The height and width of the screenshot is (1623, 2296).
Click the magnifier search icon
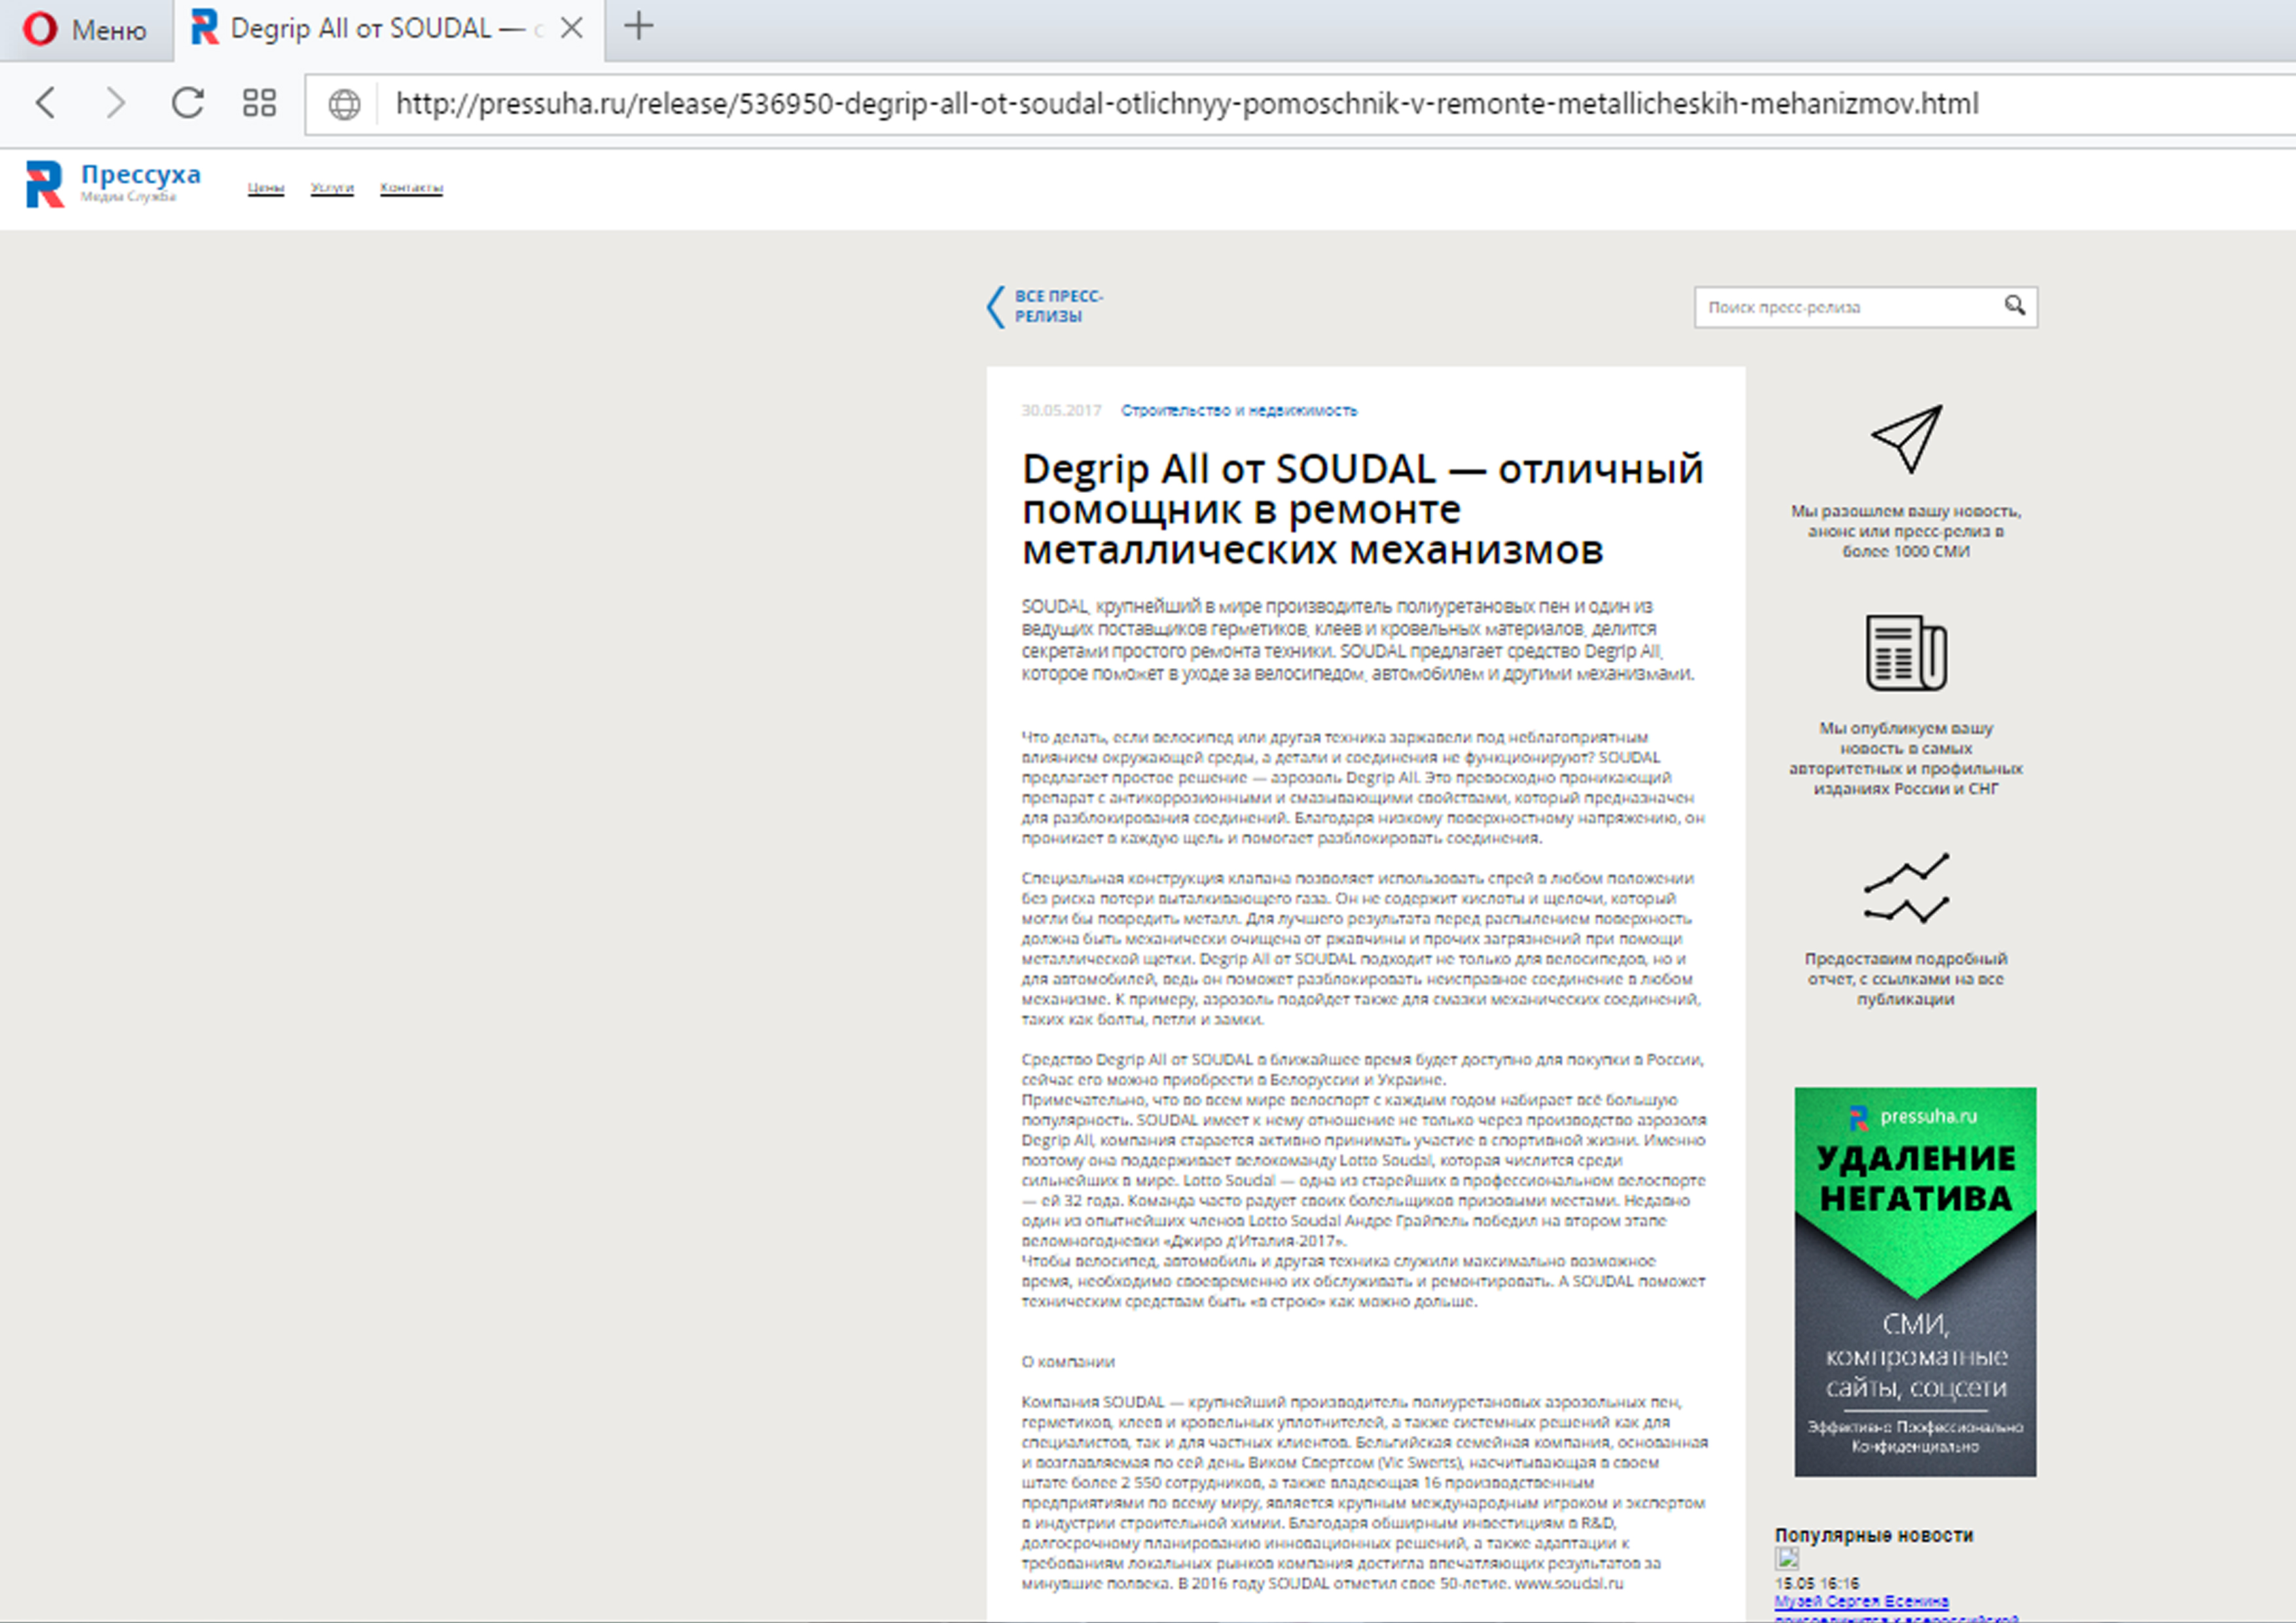pyautogui.click(x=2014, y=306)
